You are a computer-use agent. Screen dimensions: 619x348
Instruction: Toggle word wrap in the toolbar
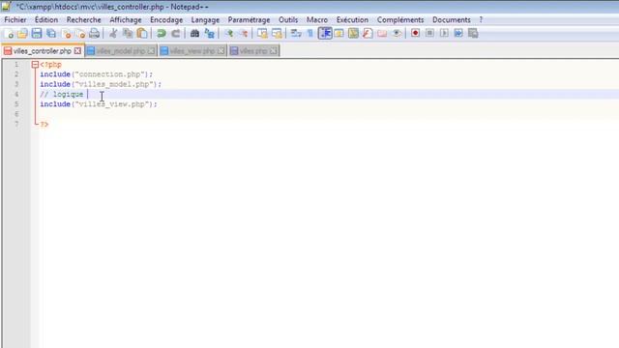point(296,34)
